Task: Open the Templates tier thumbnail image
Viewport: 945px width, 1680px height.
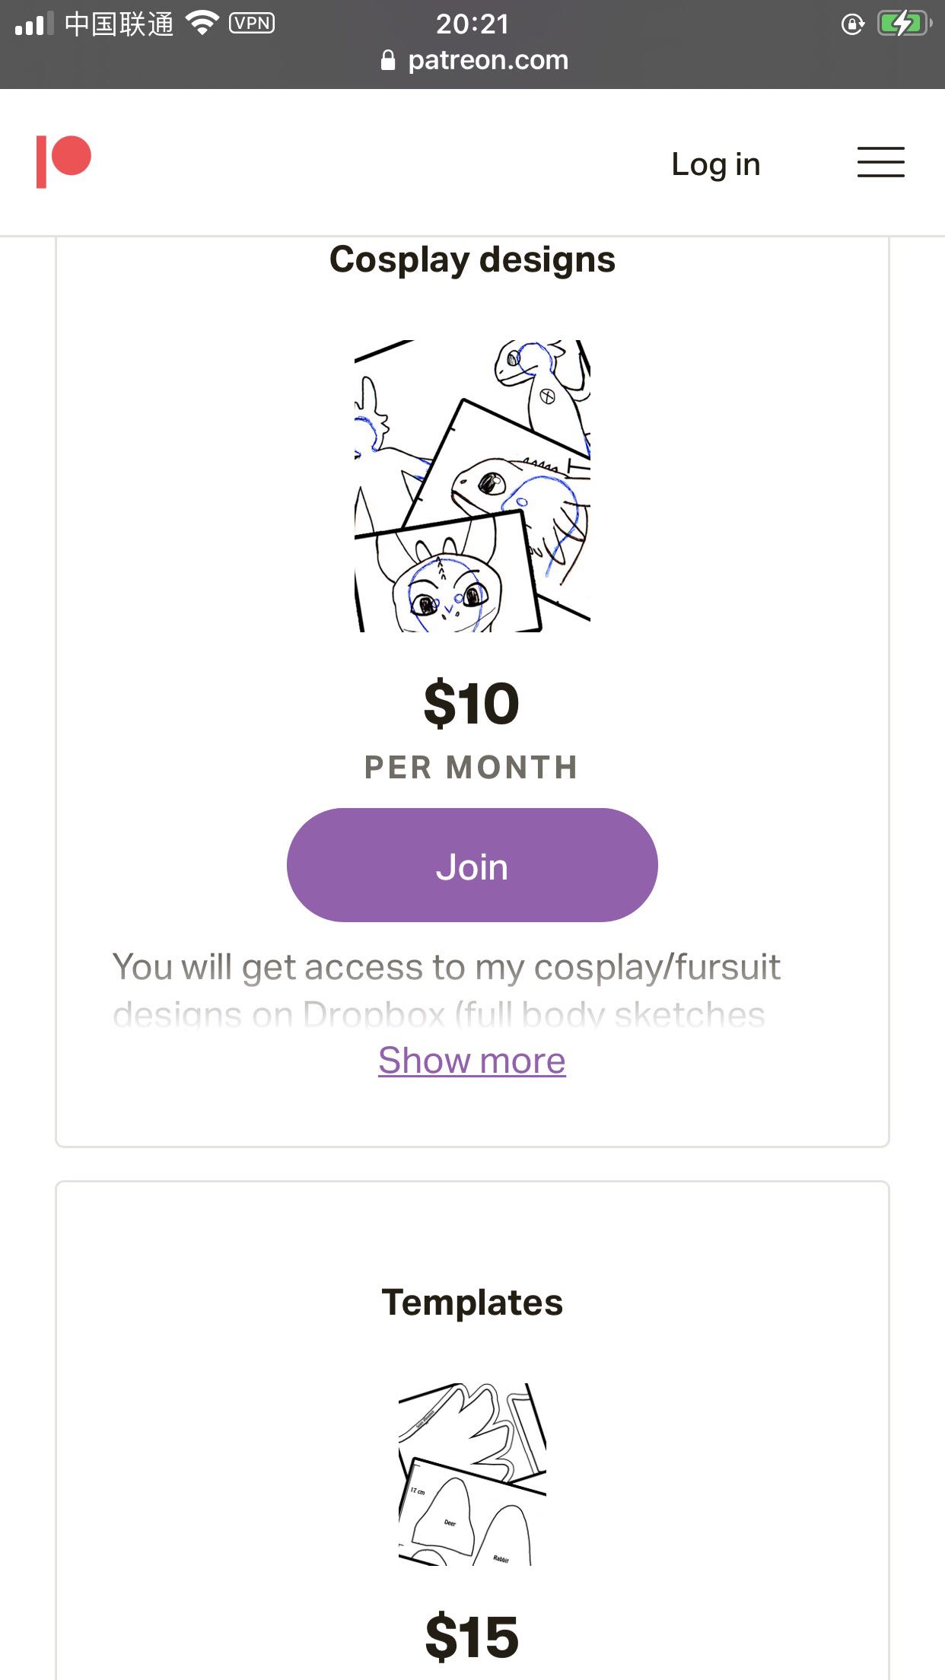Action: coord(472,1474)
